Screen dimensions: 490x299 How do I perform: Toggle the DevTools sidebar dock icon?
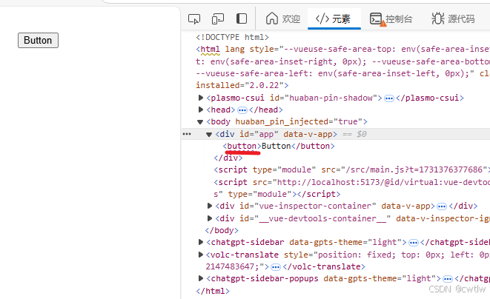[x=241, y=19]
